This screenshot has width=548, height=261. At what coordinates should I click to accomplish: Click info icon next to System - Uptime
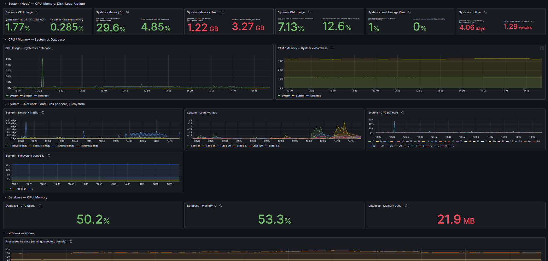tap(485, 12)
